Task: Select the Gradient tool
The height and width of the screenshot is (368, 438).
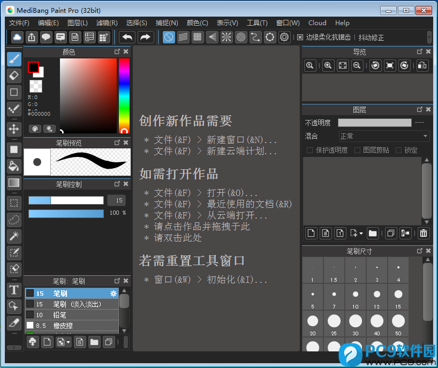Action: (x=14, y=183)
